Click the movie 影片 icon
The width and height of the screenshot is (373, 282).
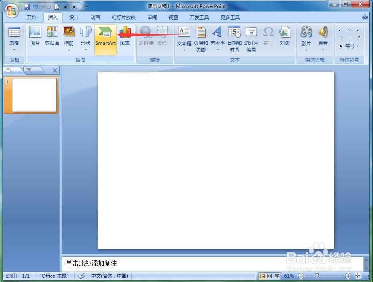click(x=306, y=32)
